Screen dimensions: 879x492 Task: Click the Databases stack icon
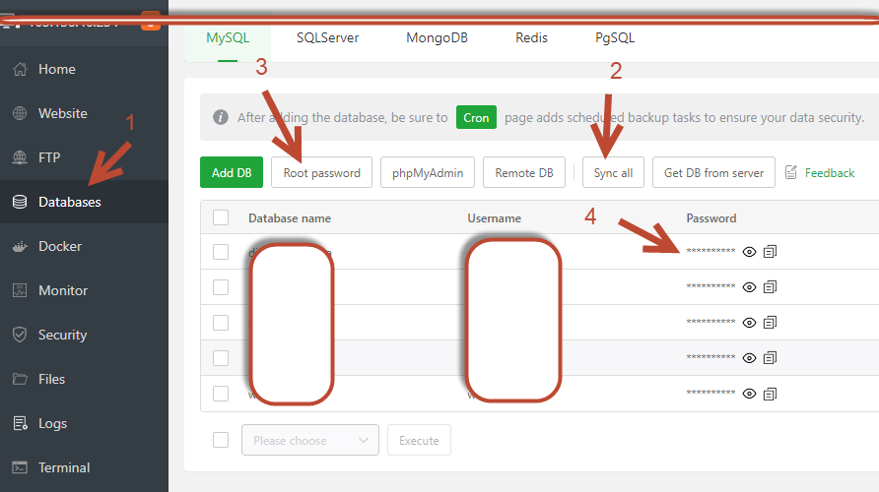pyautogui.click(x=20, y=202)
